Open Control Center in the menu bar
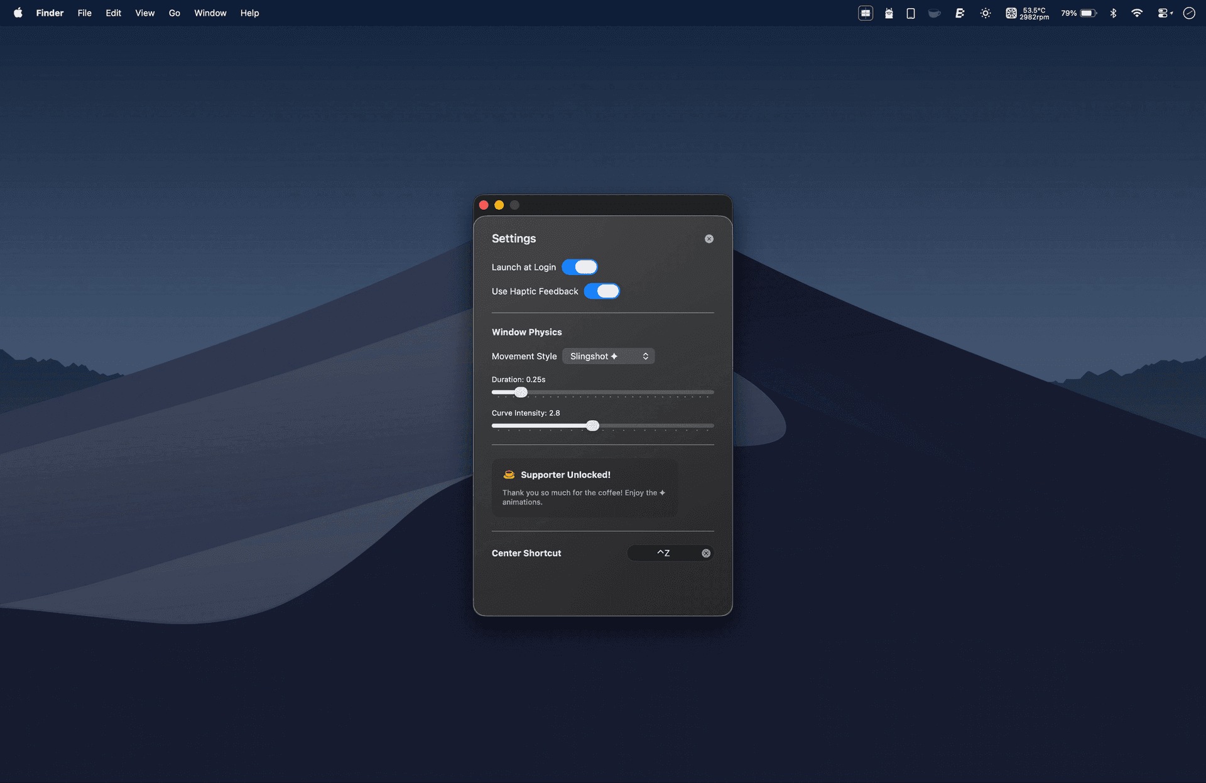Image resolution: width=1206 pixels, height=783 pixels. 1164,13
